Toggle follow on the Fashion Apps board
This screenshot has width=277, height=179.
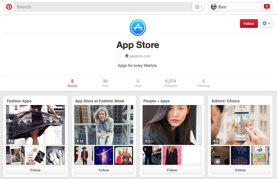click(35, 170)
